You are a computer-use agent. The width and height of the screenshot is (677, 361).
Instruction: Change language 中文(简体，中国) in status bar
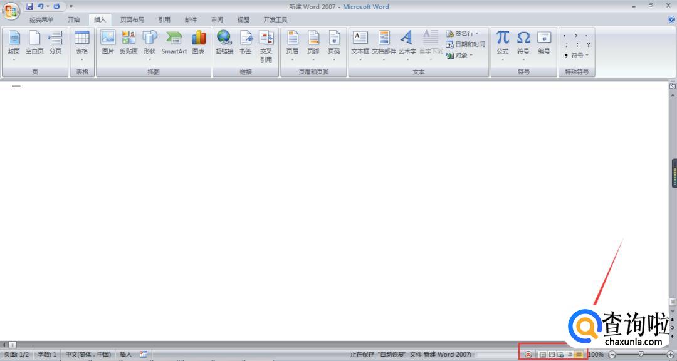88,355
